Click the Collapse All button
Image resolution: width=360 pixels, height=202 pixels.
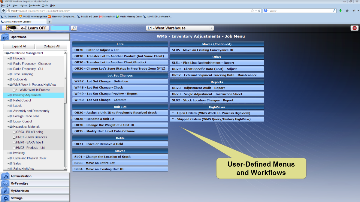point(52,46)
